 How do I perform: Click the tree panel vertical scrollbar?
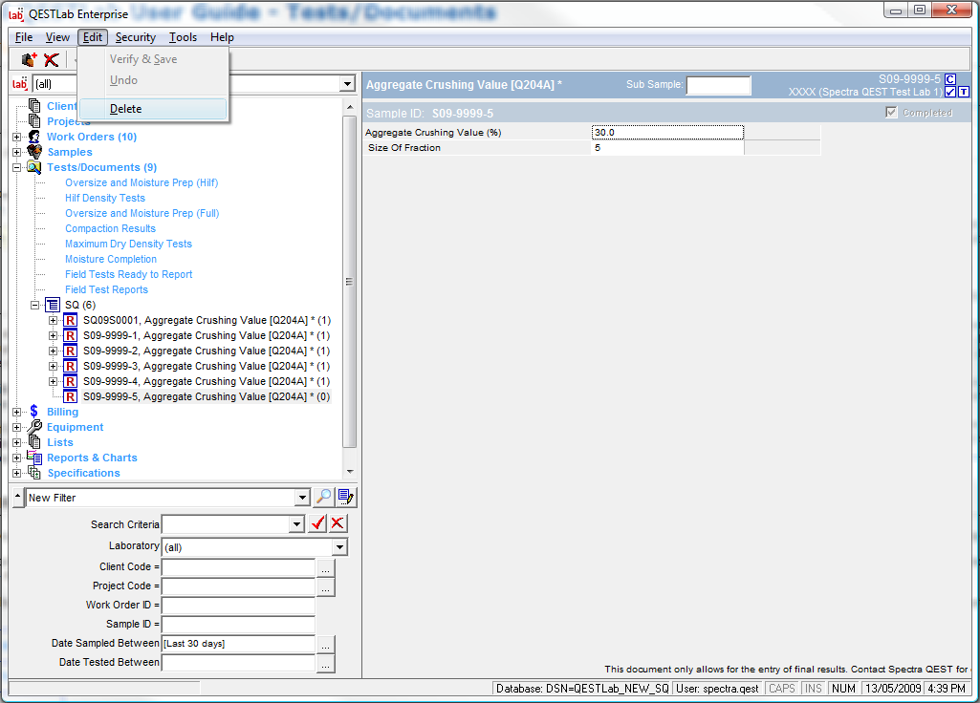(x=349, y=282)
